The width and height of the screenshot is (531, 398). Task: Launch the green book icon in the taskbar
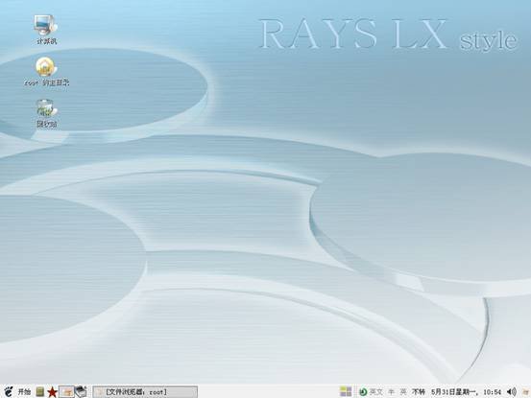click(x=40, y=392)
